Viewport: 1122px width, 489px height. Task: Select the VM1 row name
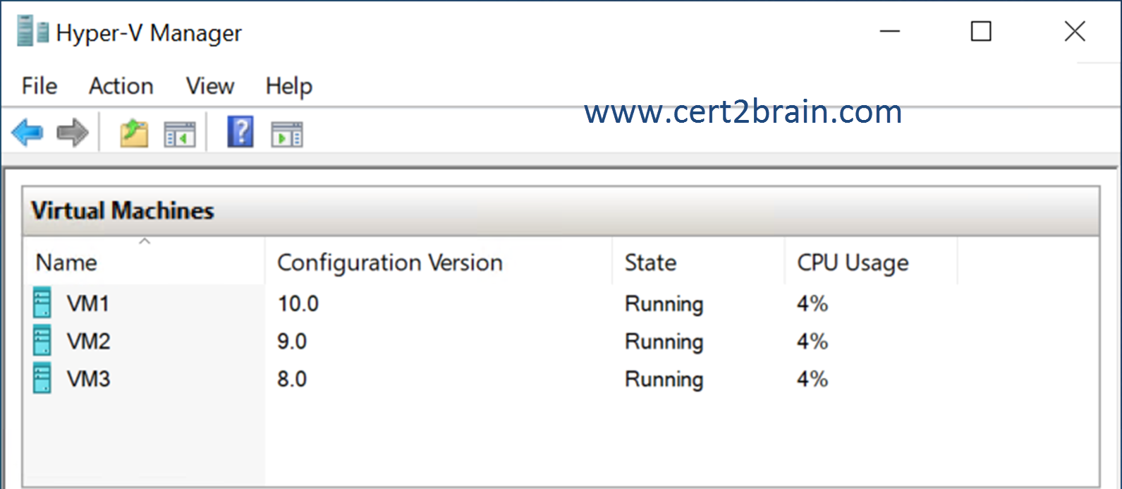89,303
